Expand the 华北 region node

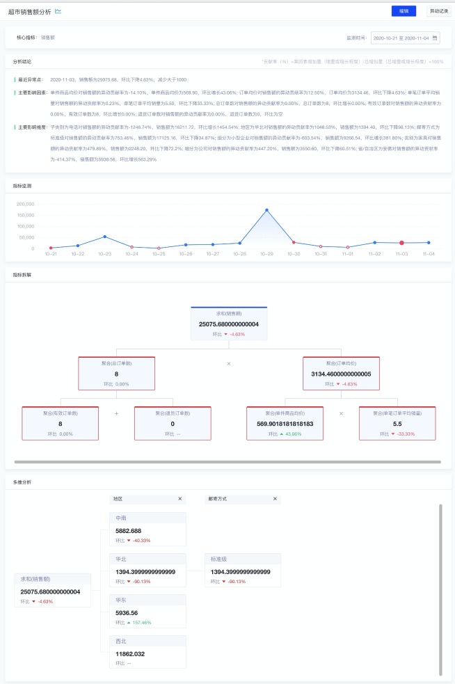(147, 570)
